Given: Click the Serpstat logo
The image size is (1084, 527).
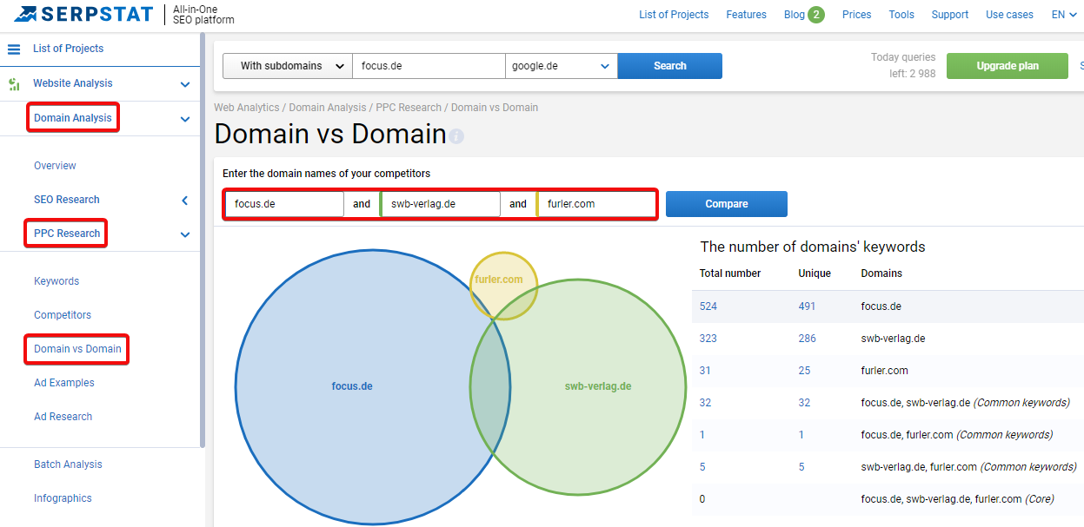Looking at the screenshot, I should [x=83, y=14].
